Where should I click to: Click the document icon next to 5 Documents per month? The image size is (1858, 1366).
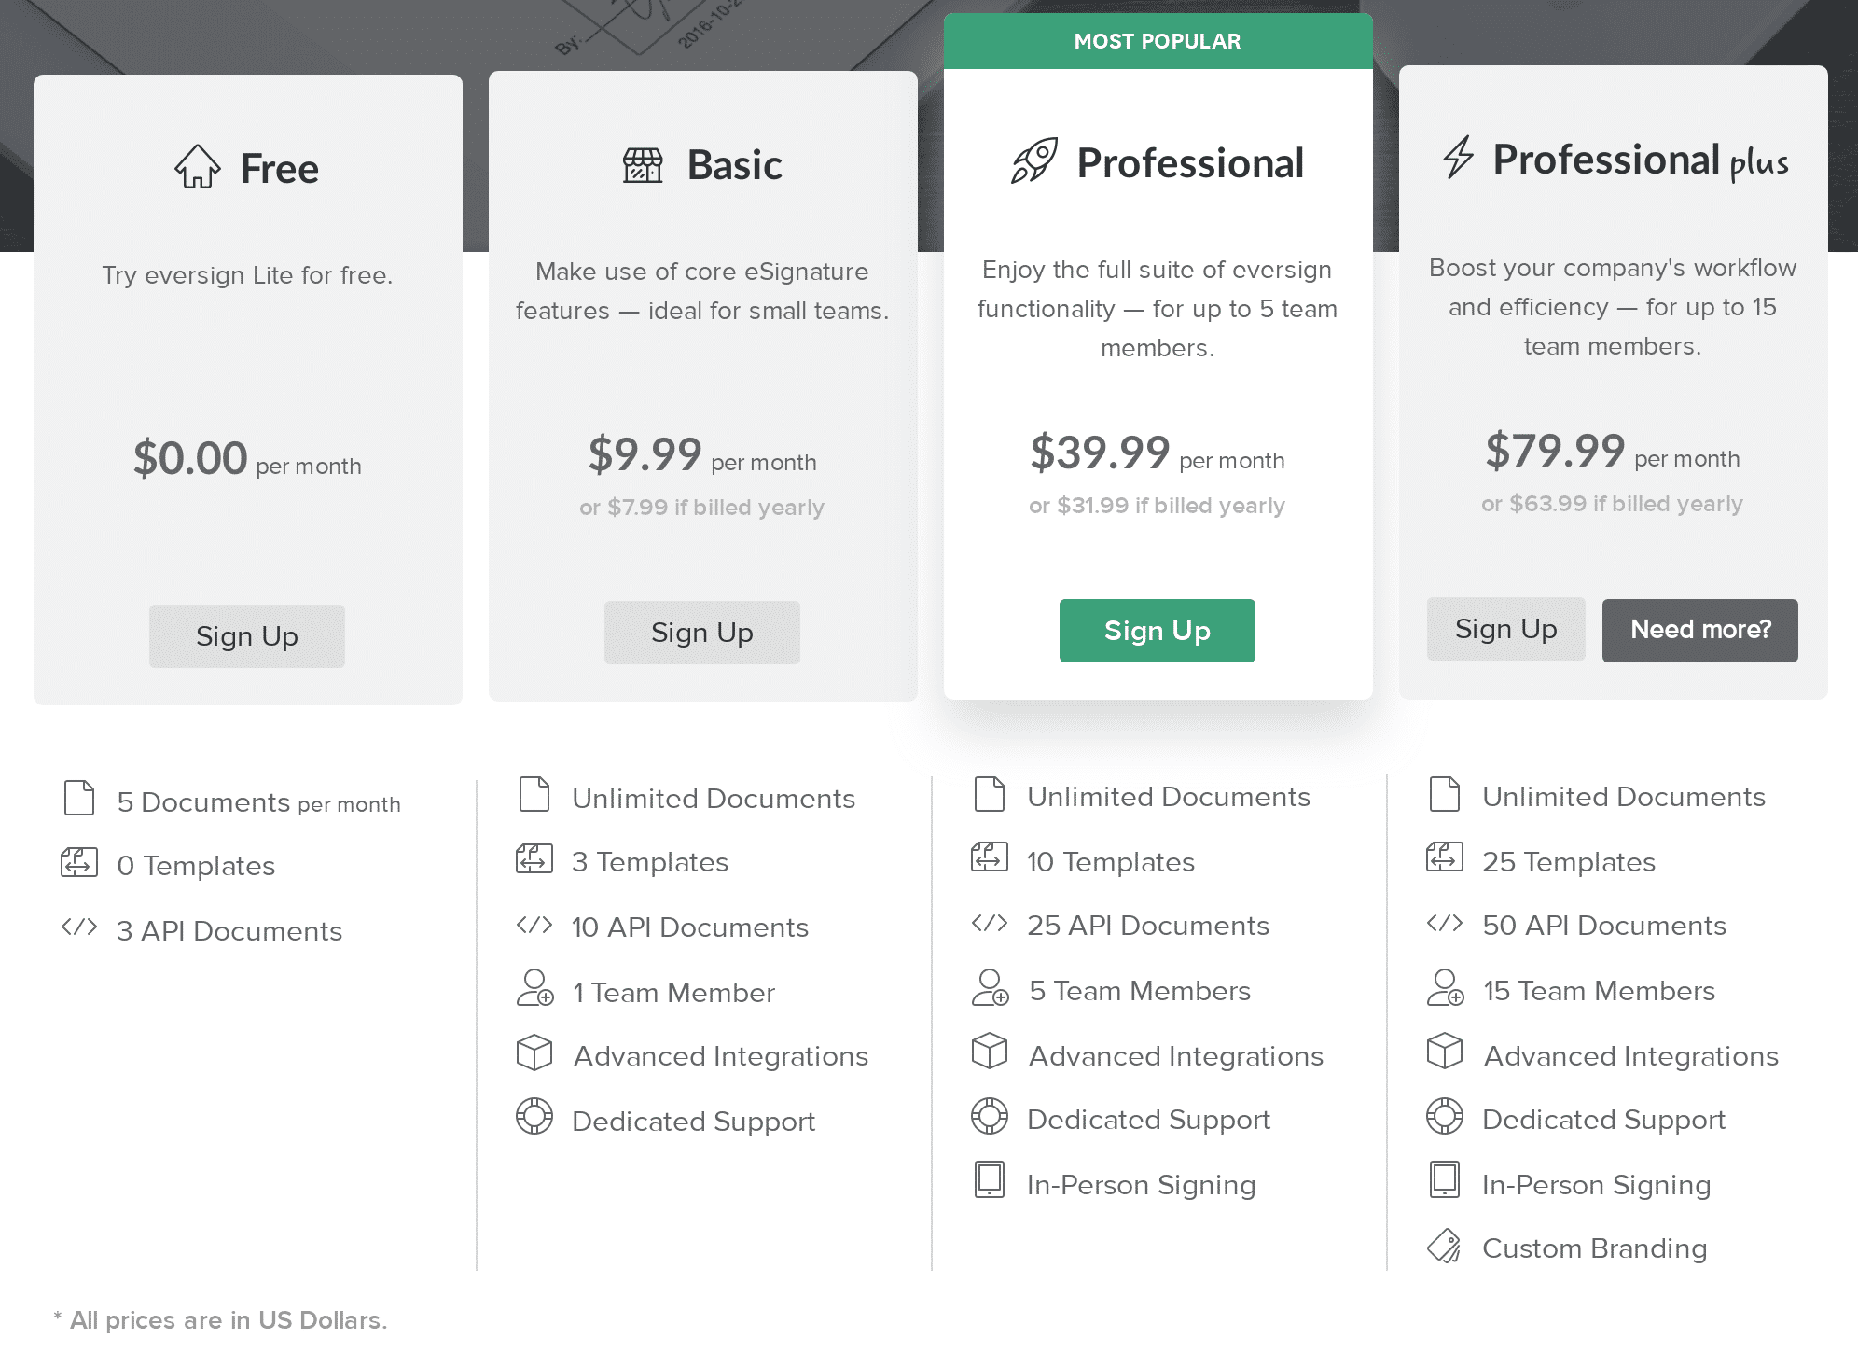(78, 798)
